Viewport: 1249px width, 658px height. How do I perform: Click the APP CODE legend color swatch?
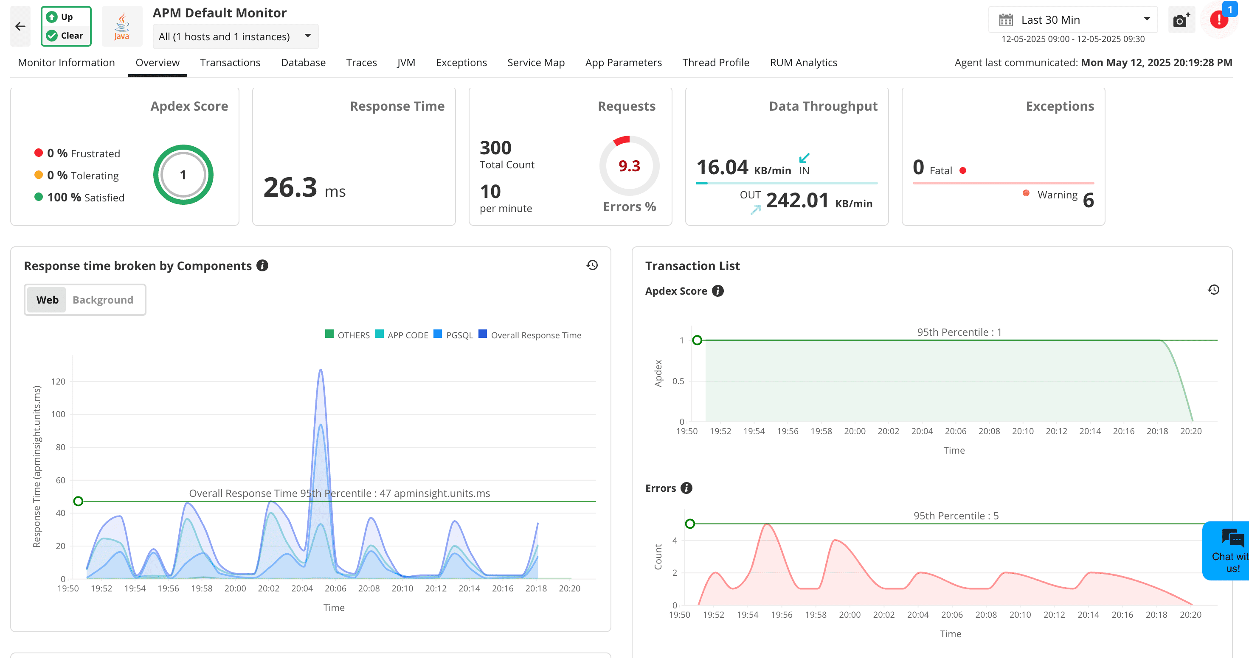(380, 334)
